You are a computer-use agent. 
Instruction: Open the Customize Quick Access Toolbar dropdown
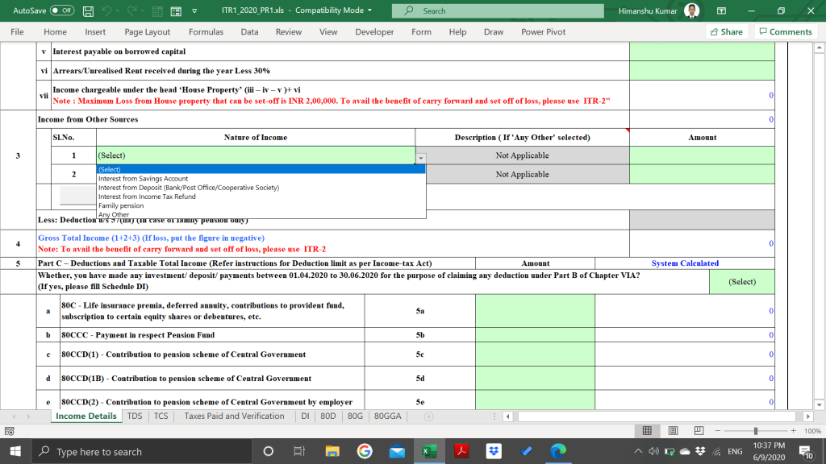(x=194, y=10)
